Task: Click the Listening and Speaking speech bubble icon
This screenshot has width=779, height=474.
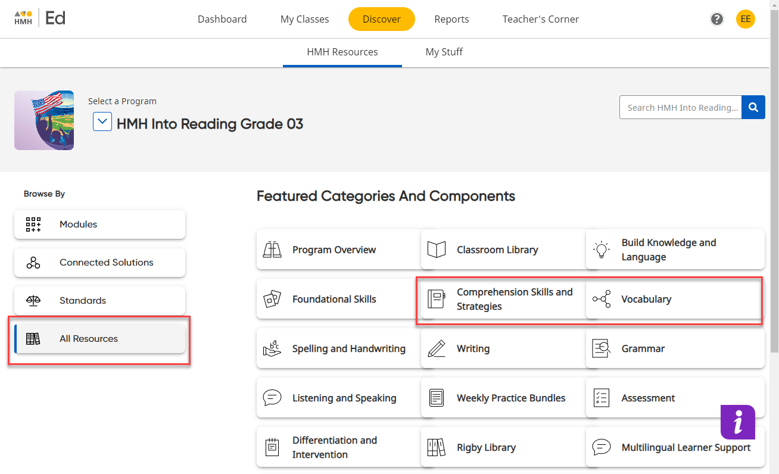Action: [272, 398]
